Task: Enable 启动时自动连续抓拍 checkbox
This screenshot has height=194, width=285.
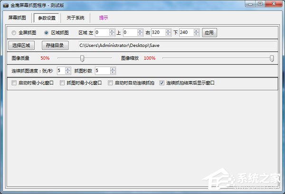Action: [x=110, y=83]
